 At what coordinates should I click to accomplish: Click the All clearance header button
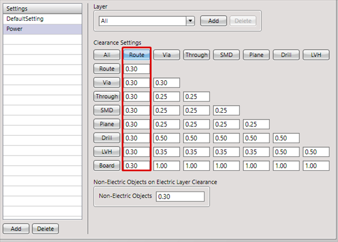106,55
